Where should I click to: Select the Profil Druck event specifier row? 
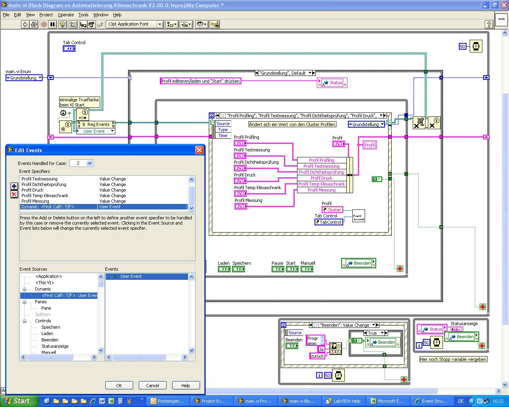click(104, 190)
